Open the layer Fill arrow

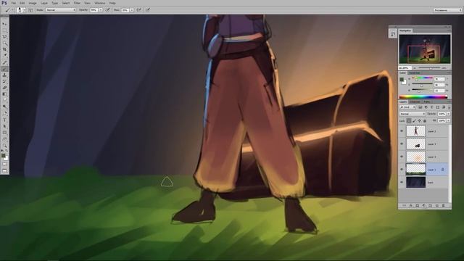tap(449, 120)
